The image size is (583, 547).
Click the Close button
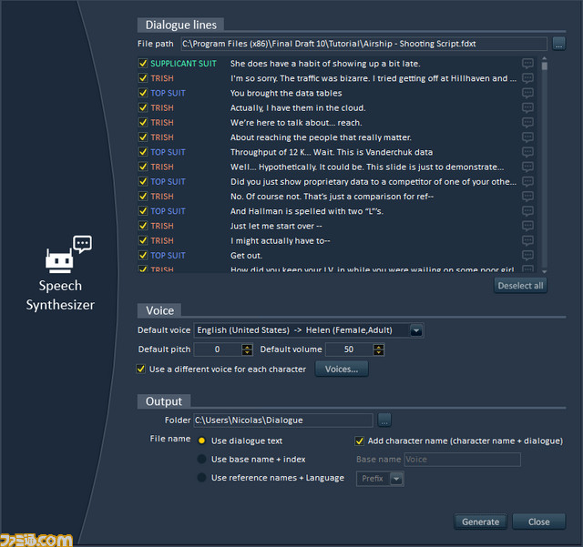[x=538, y=522]
